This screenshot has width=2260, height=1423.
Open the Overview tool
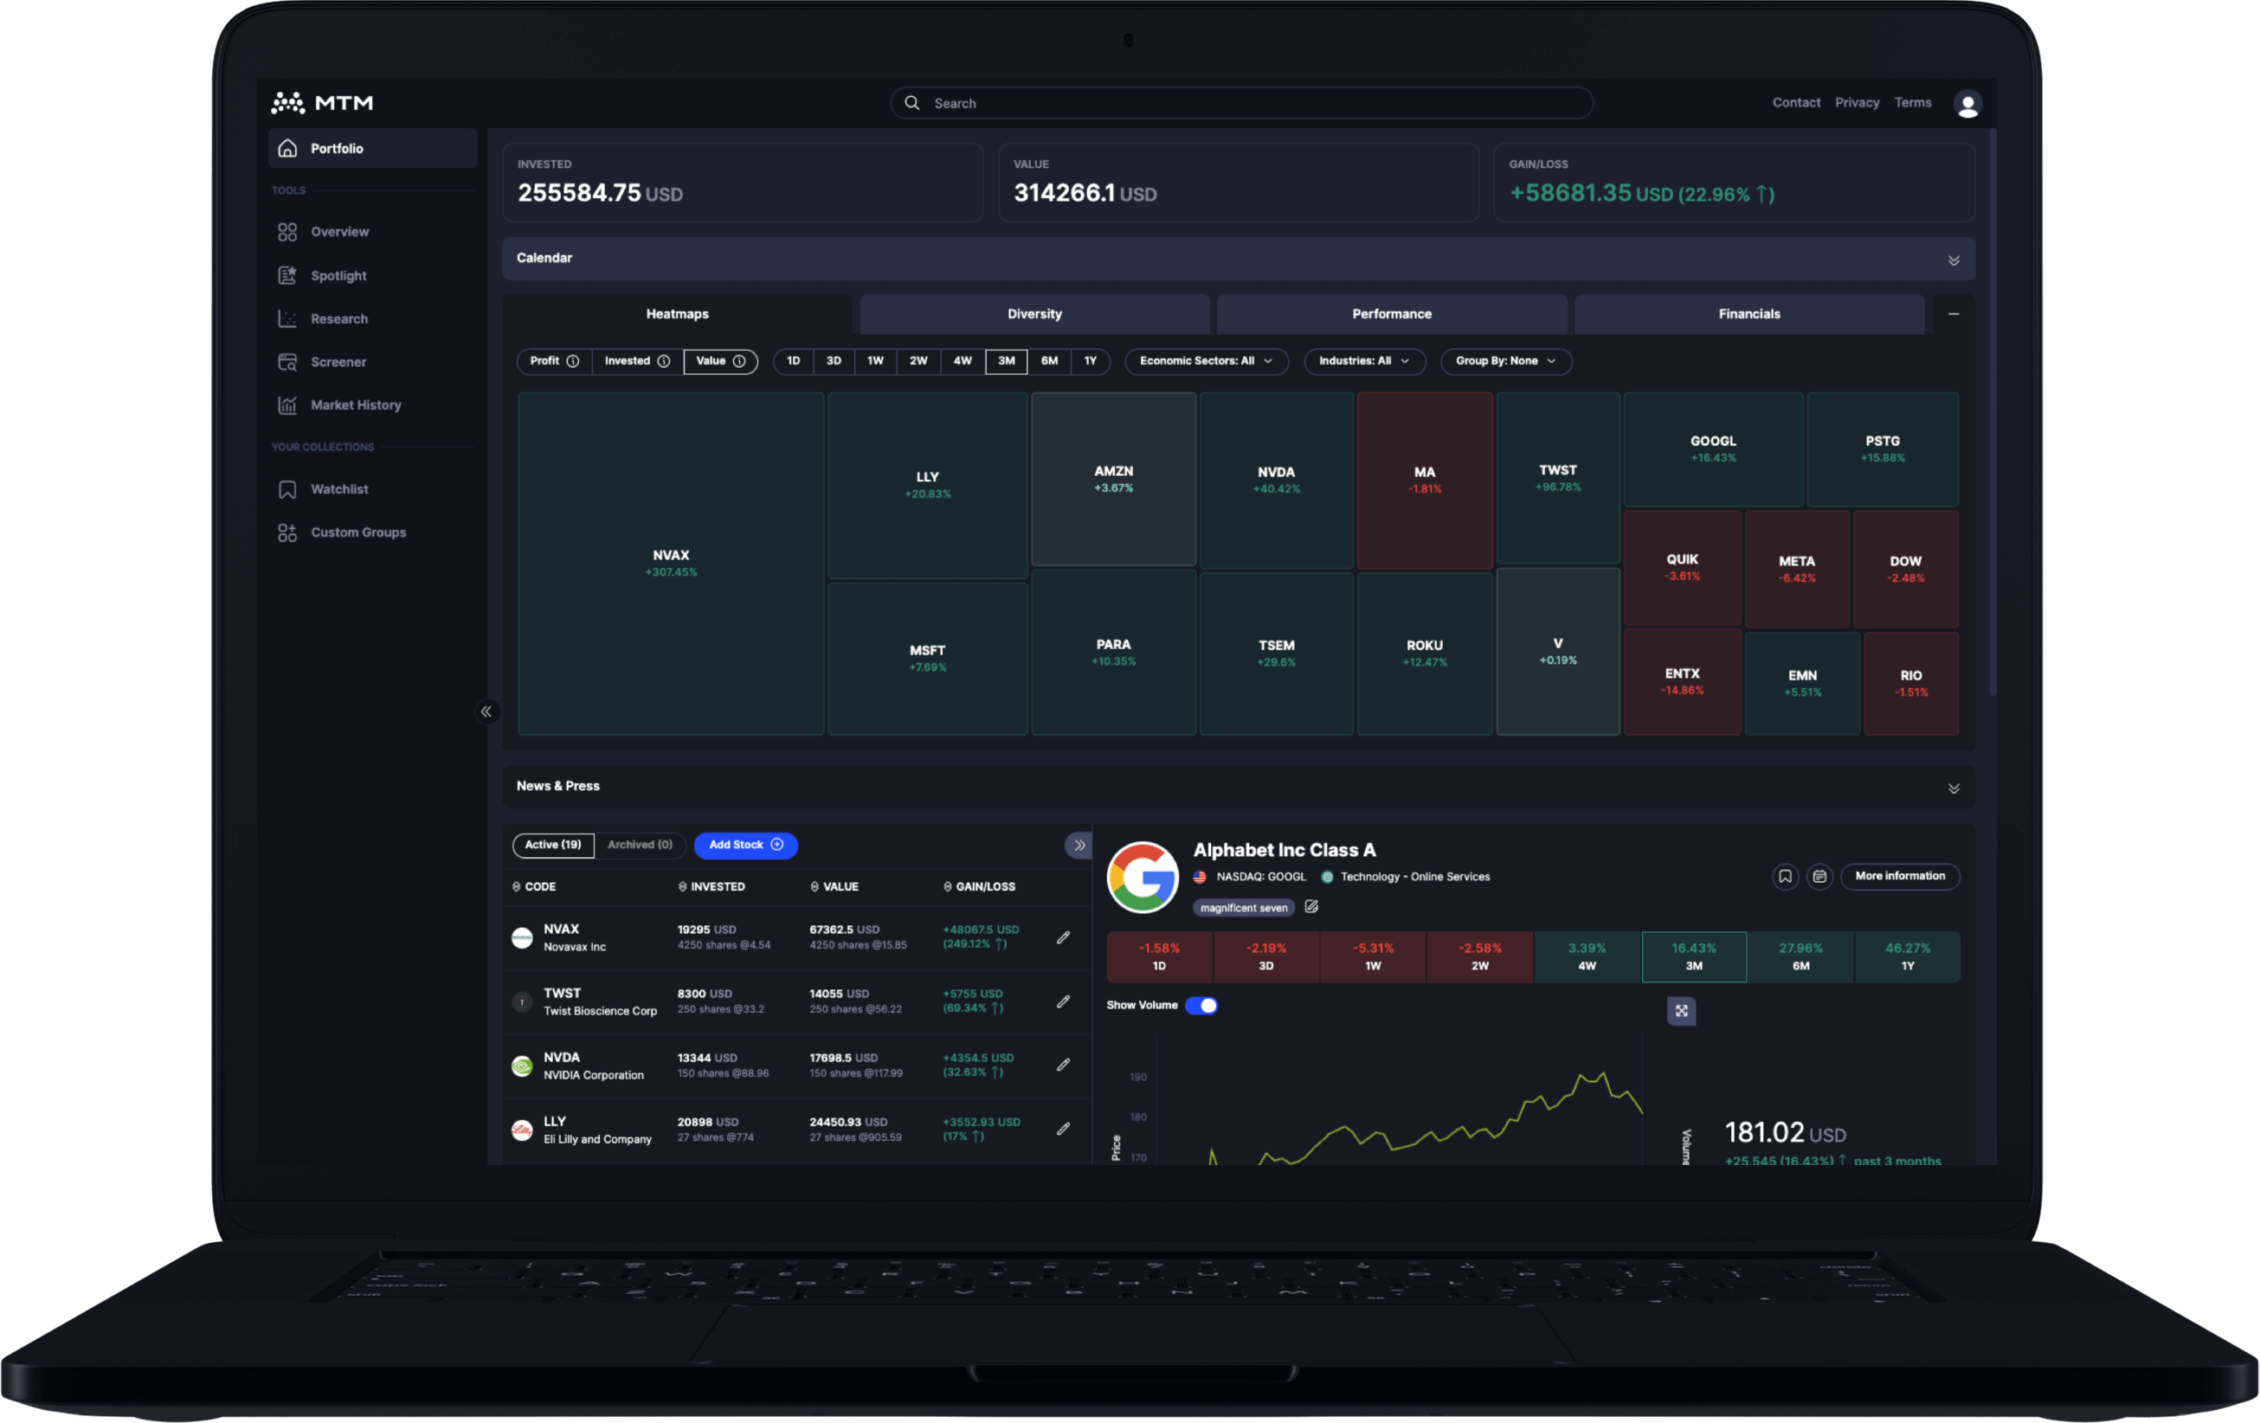point(324,232)
